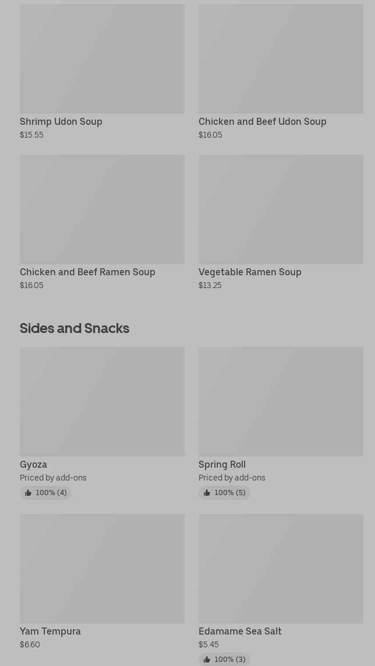
Task: Click the Edamame Sea Salt title
Action: (240, 631)
